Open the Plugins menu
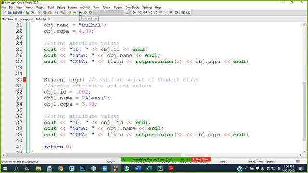The height and width of the screenshot is (173, 308). pos(118,8)
